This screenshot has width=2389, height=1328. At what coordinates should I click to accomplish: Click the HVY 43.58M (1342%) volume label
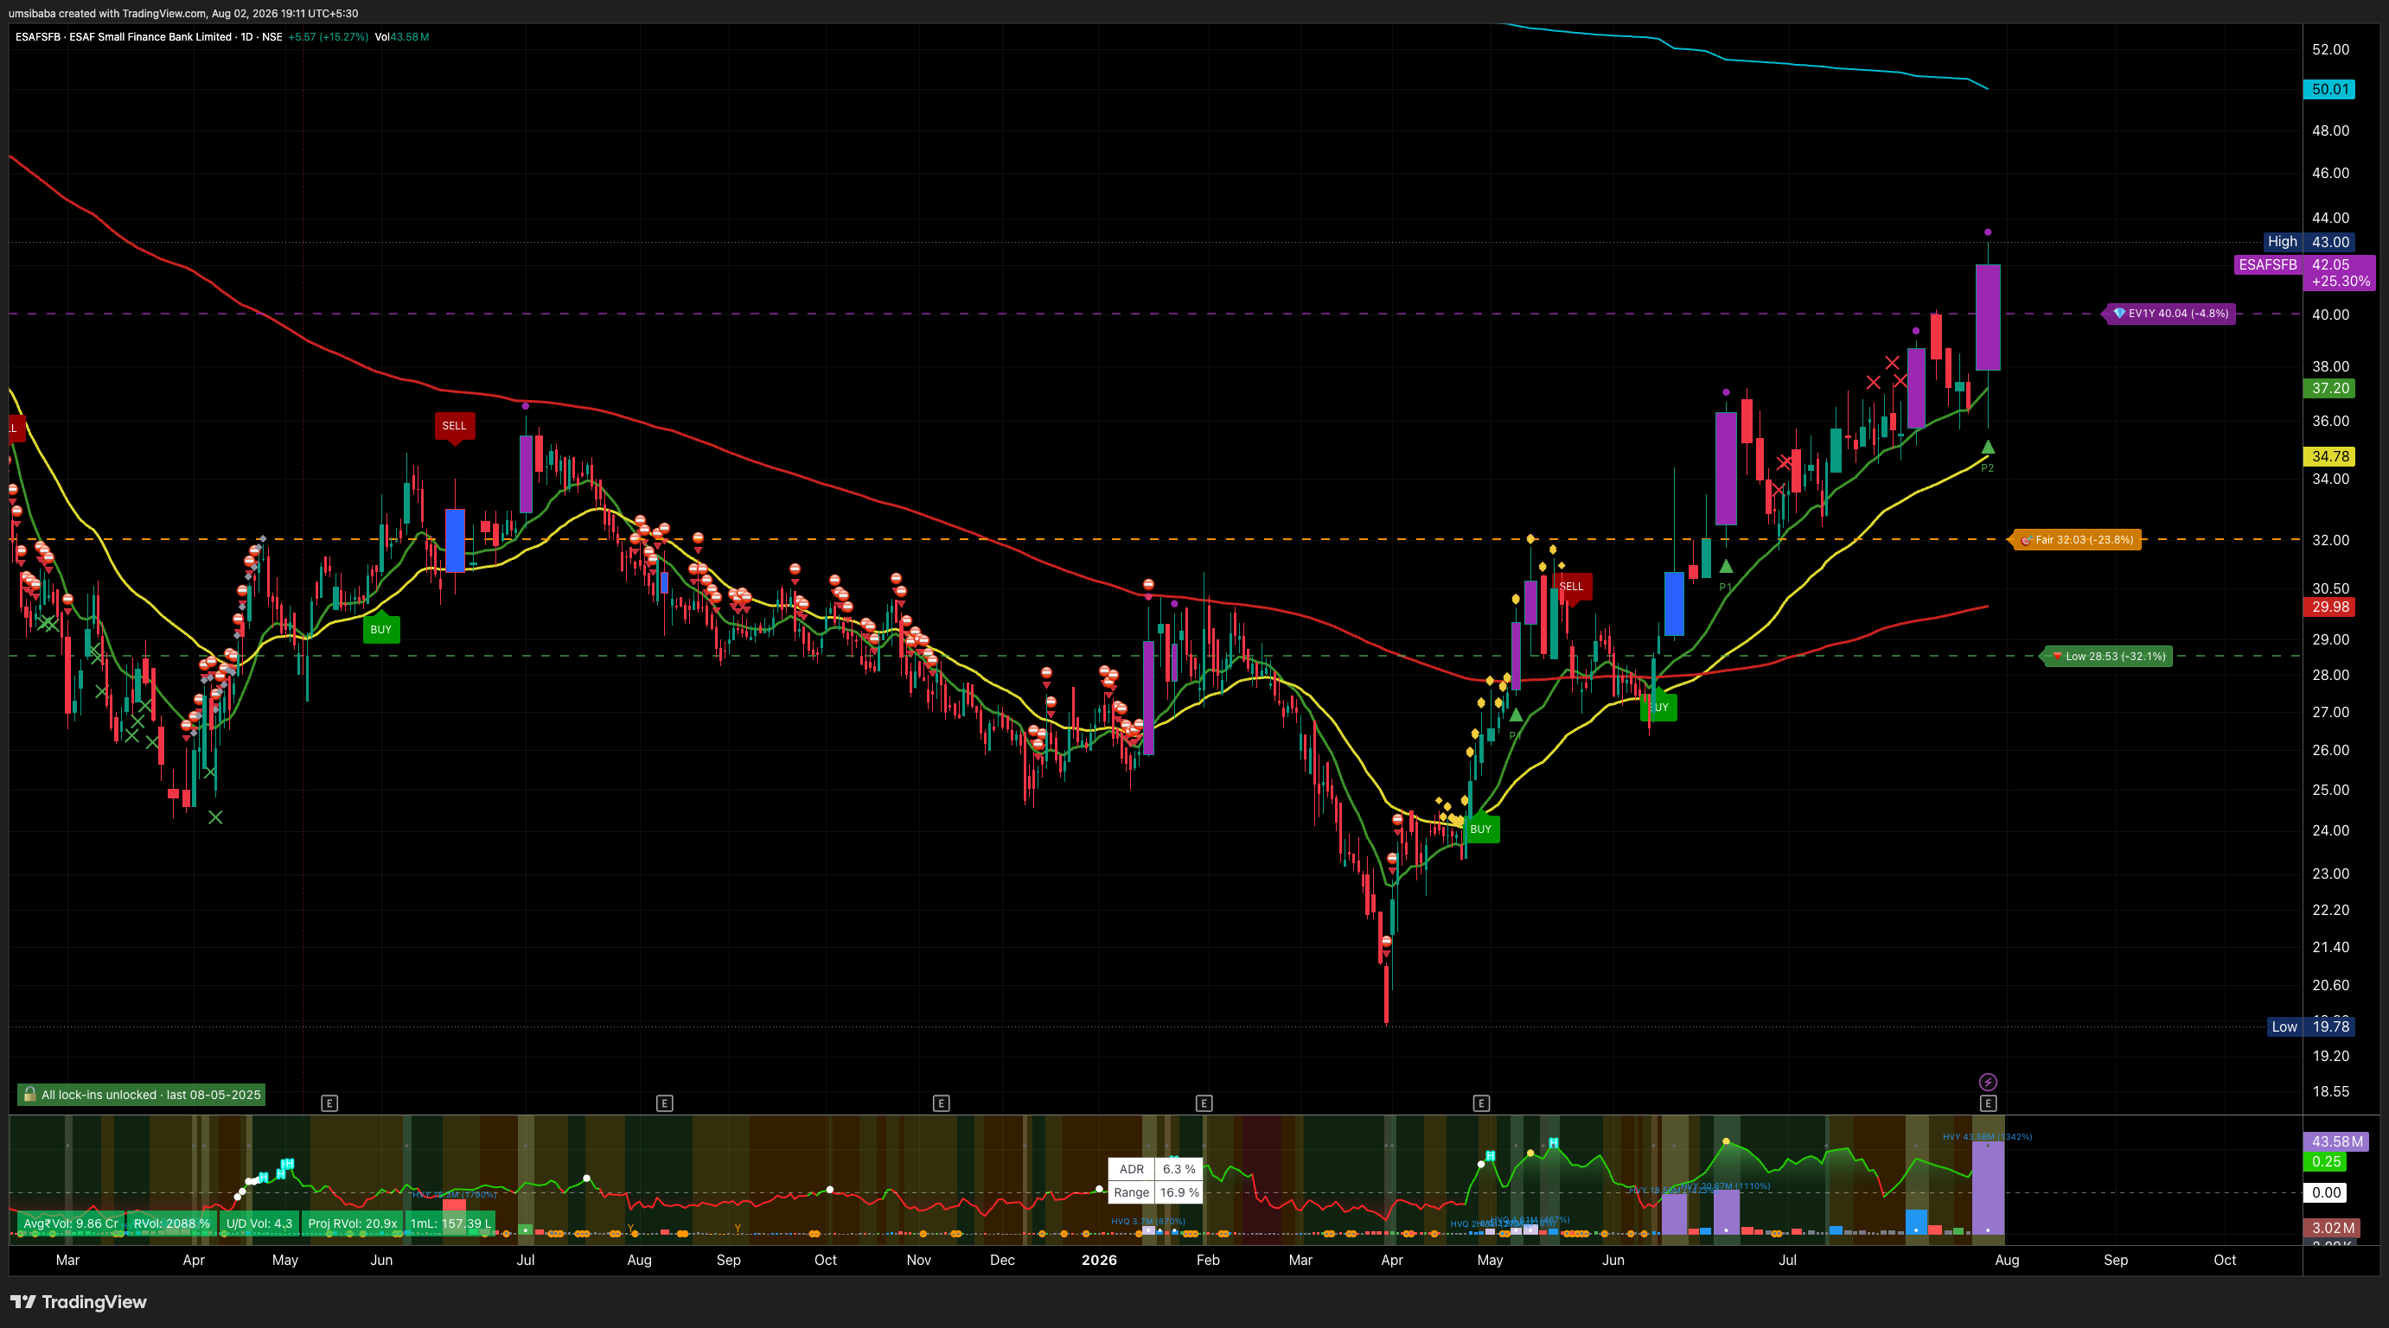(1988, 1136)
